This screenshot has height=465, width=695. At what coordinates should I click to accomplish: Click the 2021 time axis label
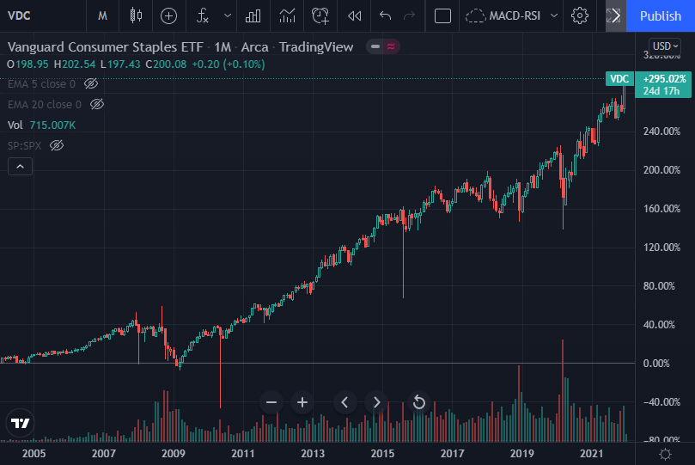(591, 454)
